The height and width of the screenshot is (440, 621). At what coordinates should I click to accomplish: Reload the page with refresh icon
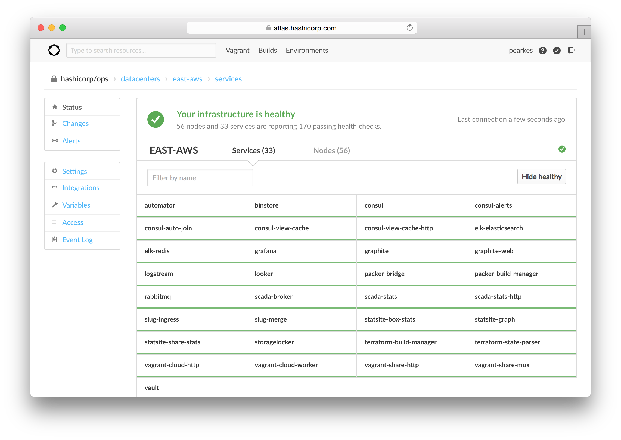point(409,27)
